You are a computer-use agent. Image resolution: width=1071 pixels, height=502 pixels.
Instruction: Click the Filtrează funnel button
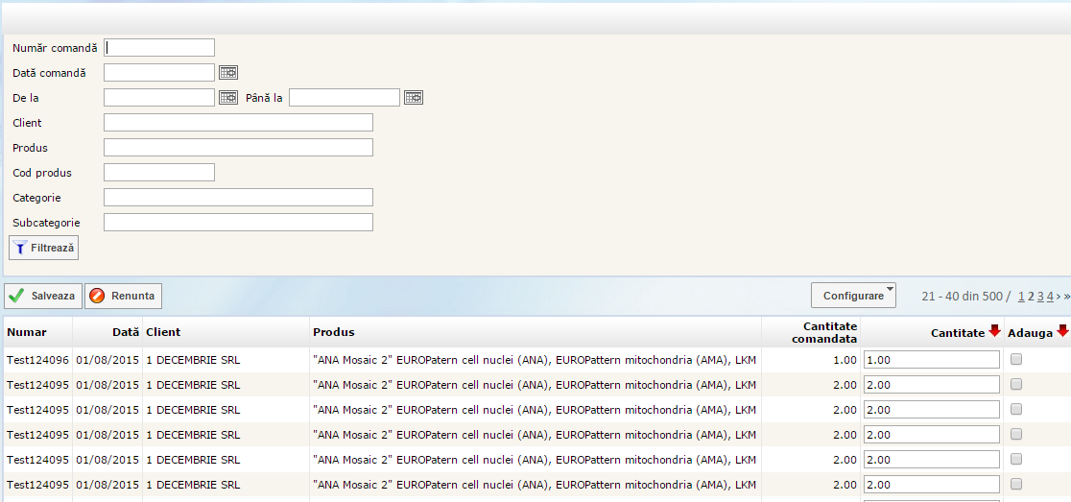(43, 248)
